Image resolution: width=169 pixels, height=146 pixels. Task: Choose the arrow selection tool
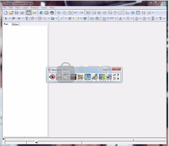6,18
